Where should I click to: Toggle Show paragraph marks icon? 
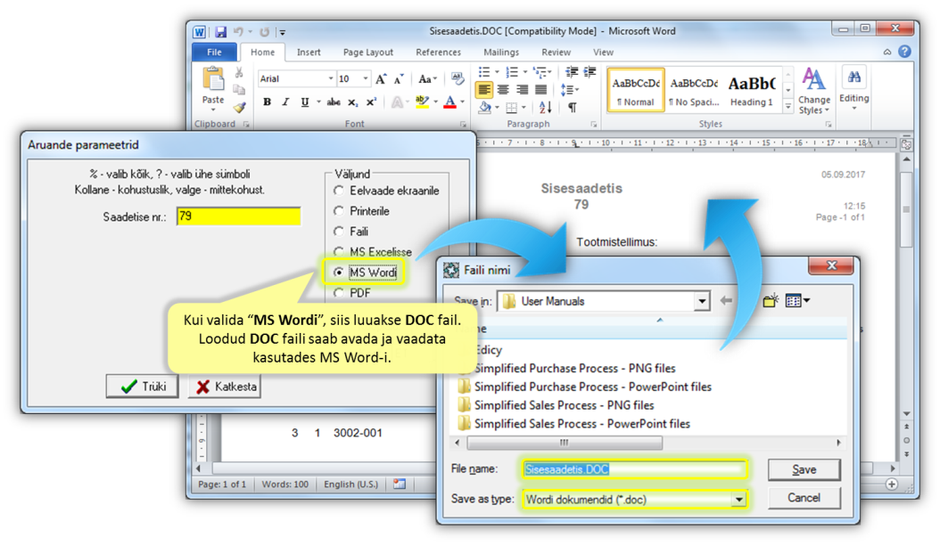click(x=573, y=108)
